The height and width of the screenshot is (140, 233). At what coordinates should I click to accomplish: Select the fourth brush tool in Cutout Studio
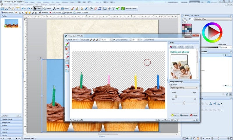point(67,57)
